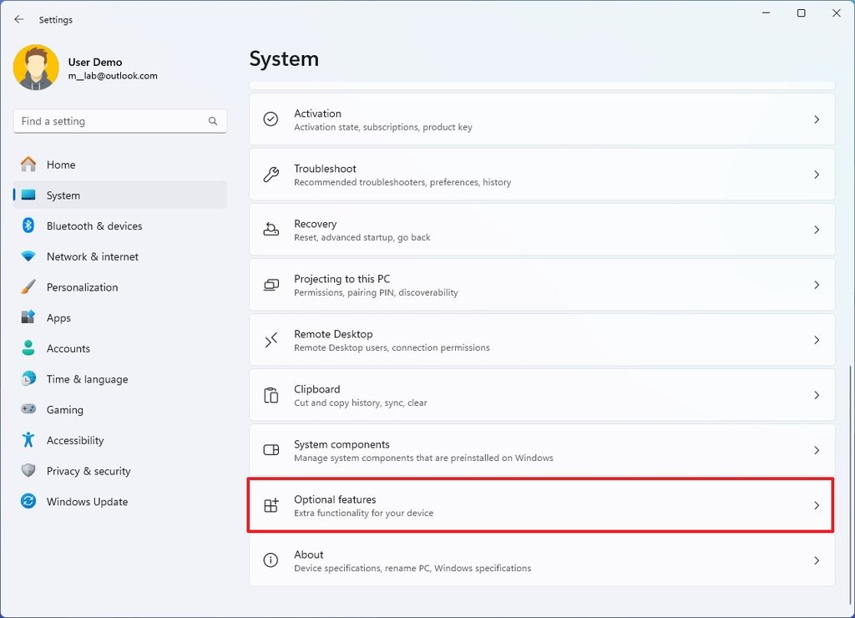Click the Network & internet globe icon

tap(26, 256)
